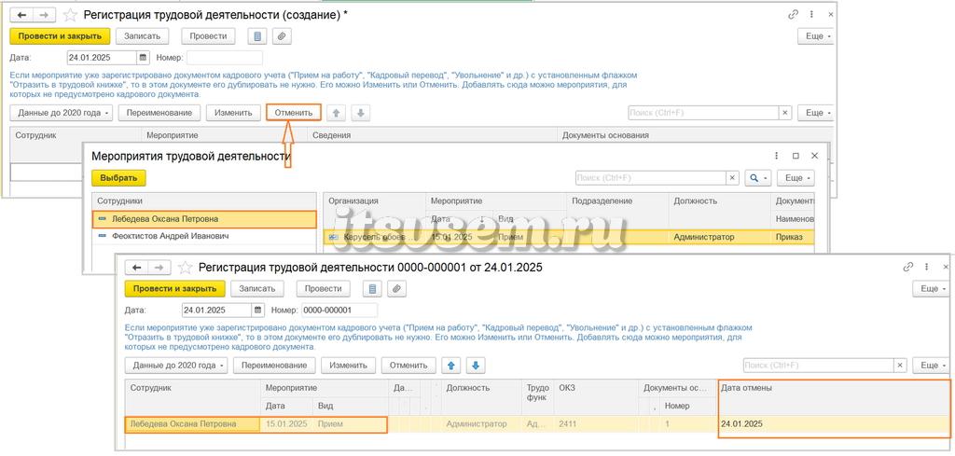Click Отменить button in top window

(294, 113)
